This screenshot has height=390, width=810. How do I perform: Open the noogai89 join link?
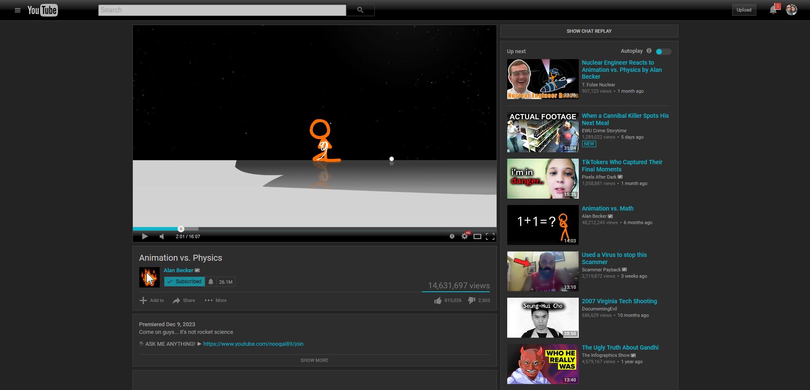pyautogui.click(x=253, y=344)
